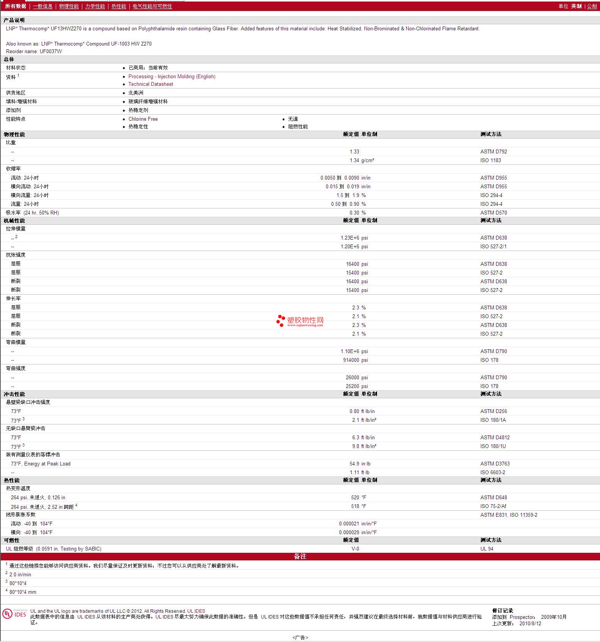Open Processing - Injection Molding (English) document
The image size is (600, 642).
pyautogui.click(x=172, y=76)
